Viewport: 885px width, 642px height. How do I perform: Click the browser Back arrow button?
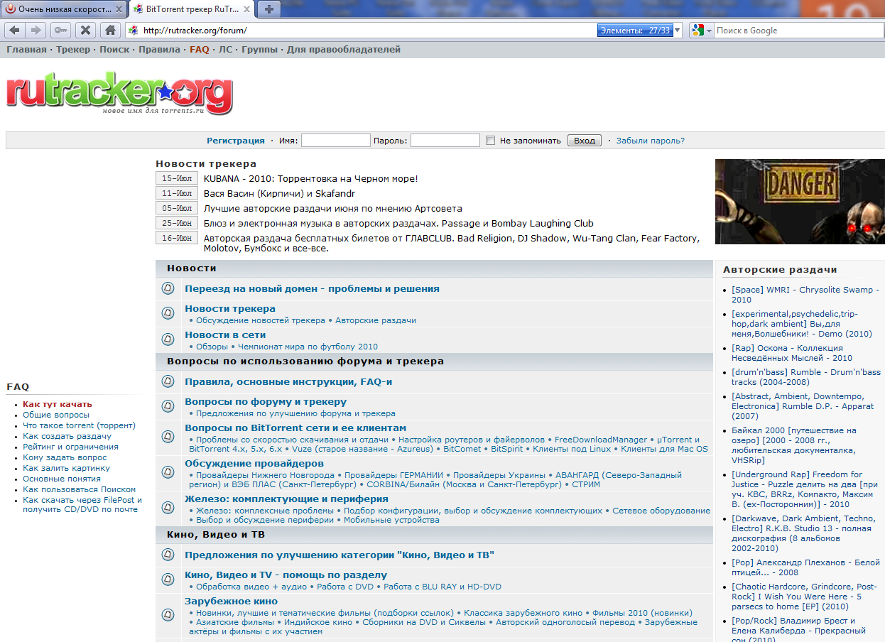pos(14,30)
